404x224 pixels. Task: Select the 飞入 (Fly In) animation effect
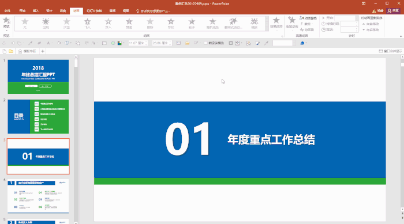click(x=87, y=23)
